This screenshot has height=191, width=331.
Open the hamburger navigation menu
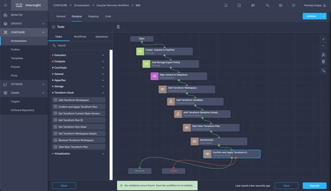click(5, 5)
